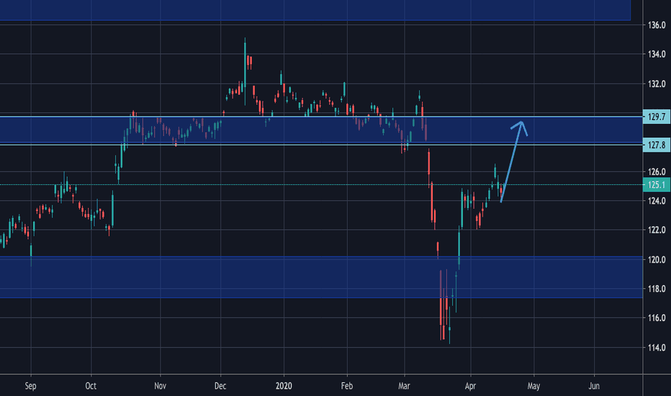Screen dimensions: 671x396
Task: Click the May label on time axis
Action: click(533, 386)
